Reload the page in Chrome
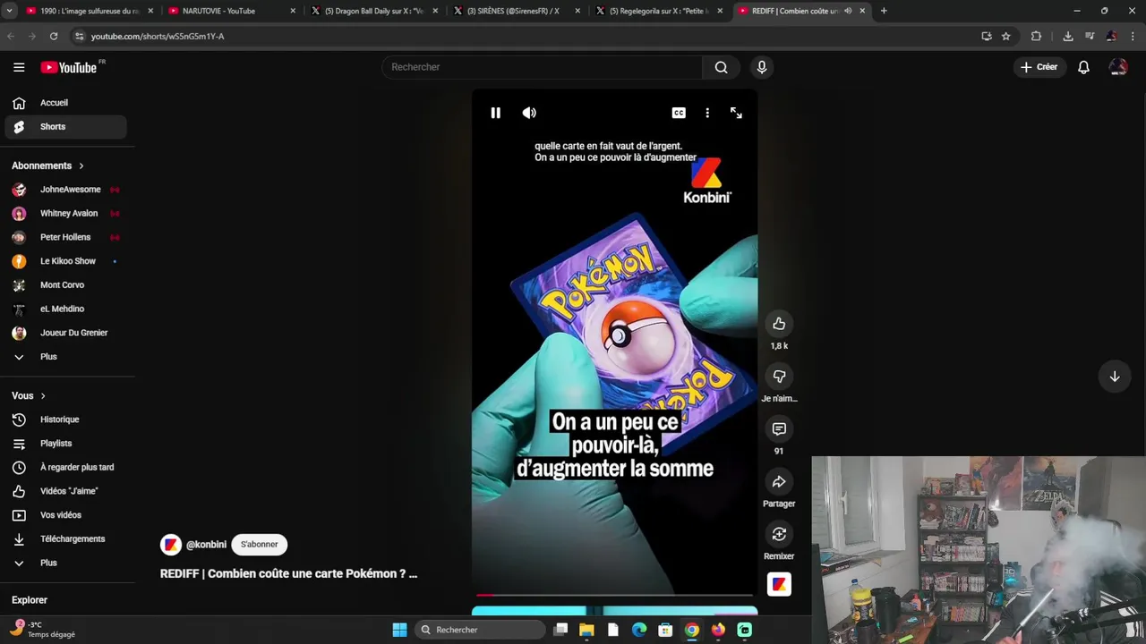The width and height of the screenshot is (1146, 644). coord(54,36)
